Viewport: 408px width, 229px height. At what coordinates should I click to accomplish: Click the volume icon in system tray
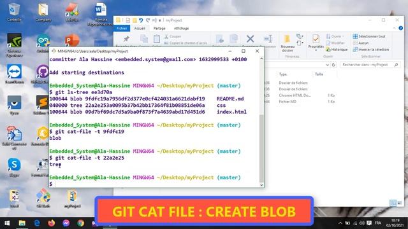[x=362, y=223]
